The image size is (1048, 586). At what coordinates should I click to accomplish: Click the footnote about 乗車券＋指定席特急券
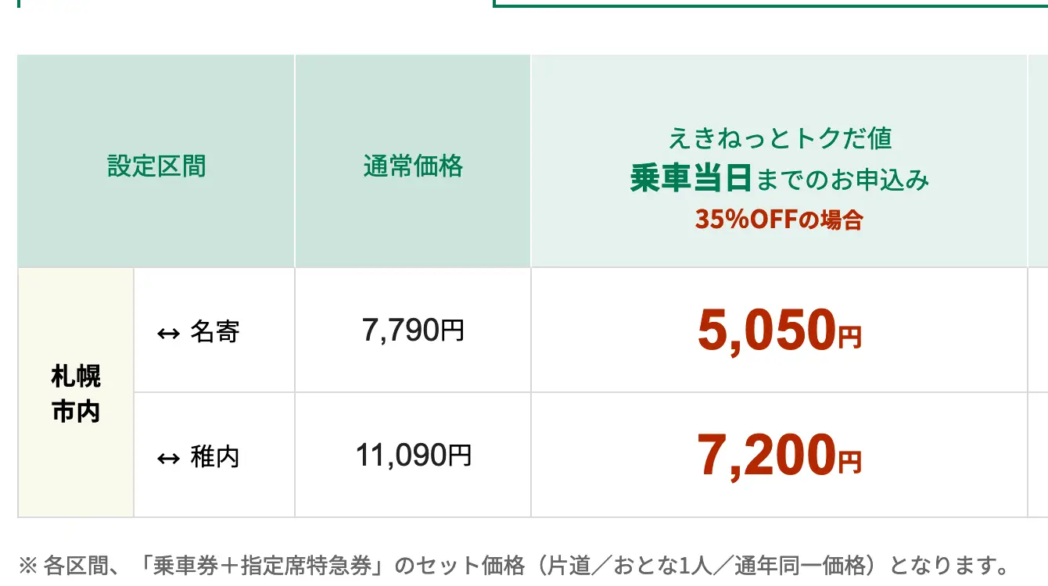pos(513,565)
